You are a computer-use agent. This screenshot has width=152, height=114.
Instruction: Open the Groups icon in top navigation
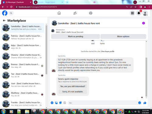(x=91, y=13)
